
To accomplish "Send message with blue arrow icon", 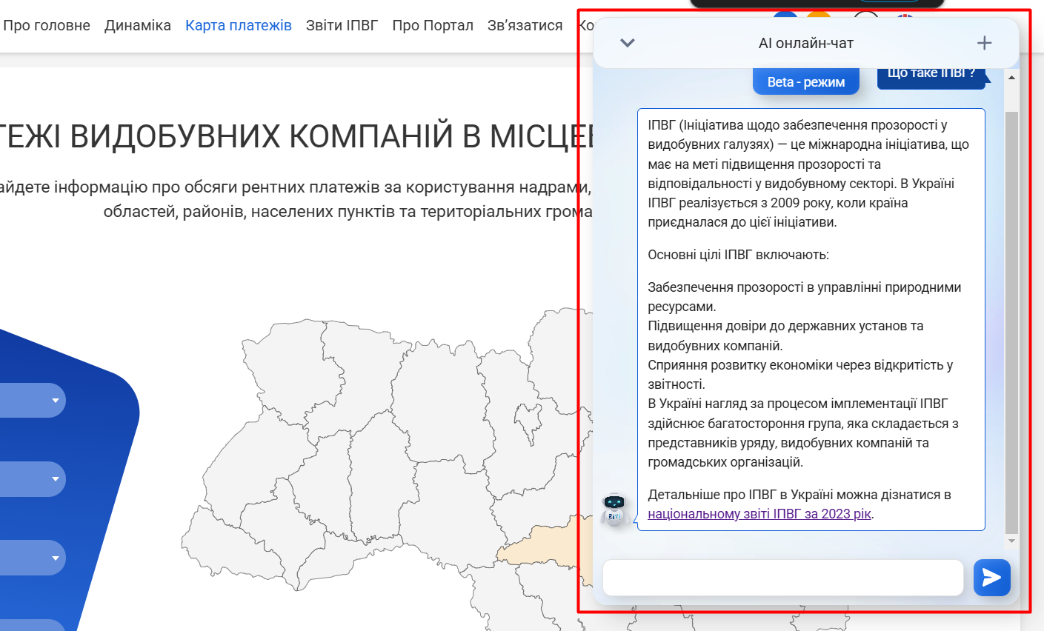I will point(991,578).
